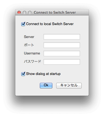This screenshot has width=104, height=117.
Task: Click the 'Connect to local Switch Server' label text
Action: (x=50, y=24)
